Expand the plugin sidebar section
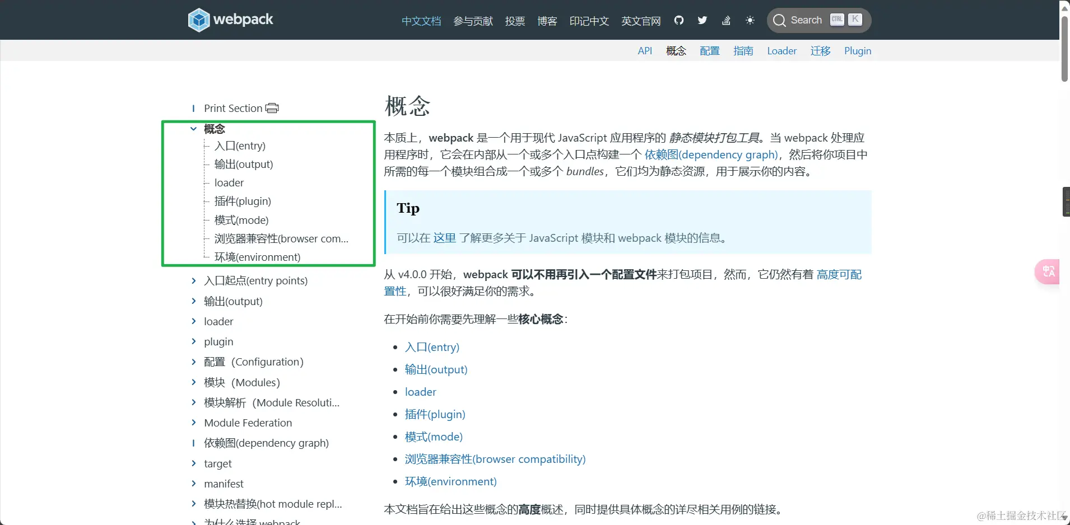The image size is (1070, 525). pos(193,341)
